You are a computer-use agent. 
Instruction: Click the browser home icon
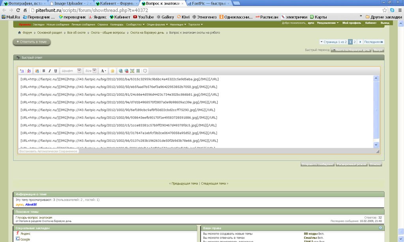pyautogui.click(x=25, y=10)
